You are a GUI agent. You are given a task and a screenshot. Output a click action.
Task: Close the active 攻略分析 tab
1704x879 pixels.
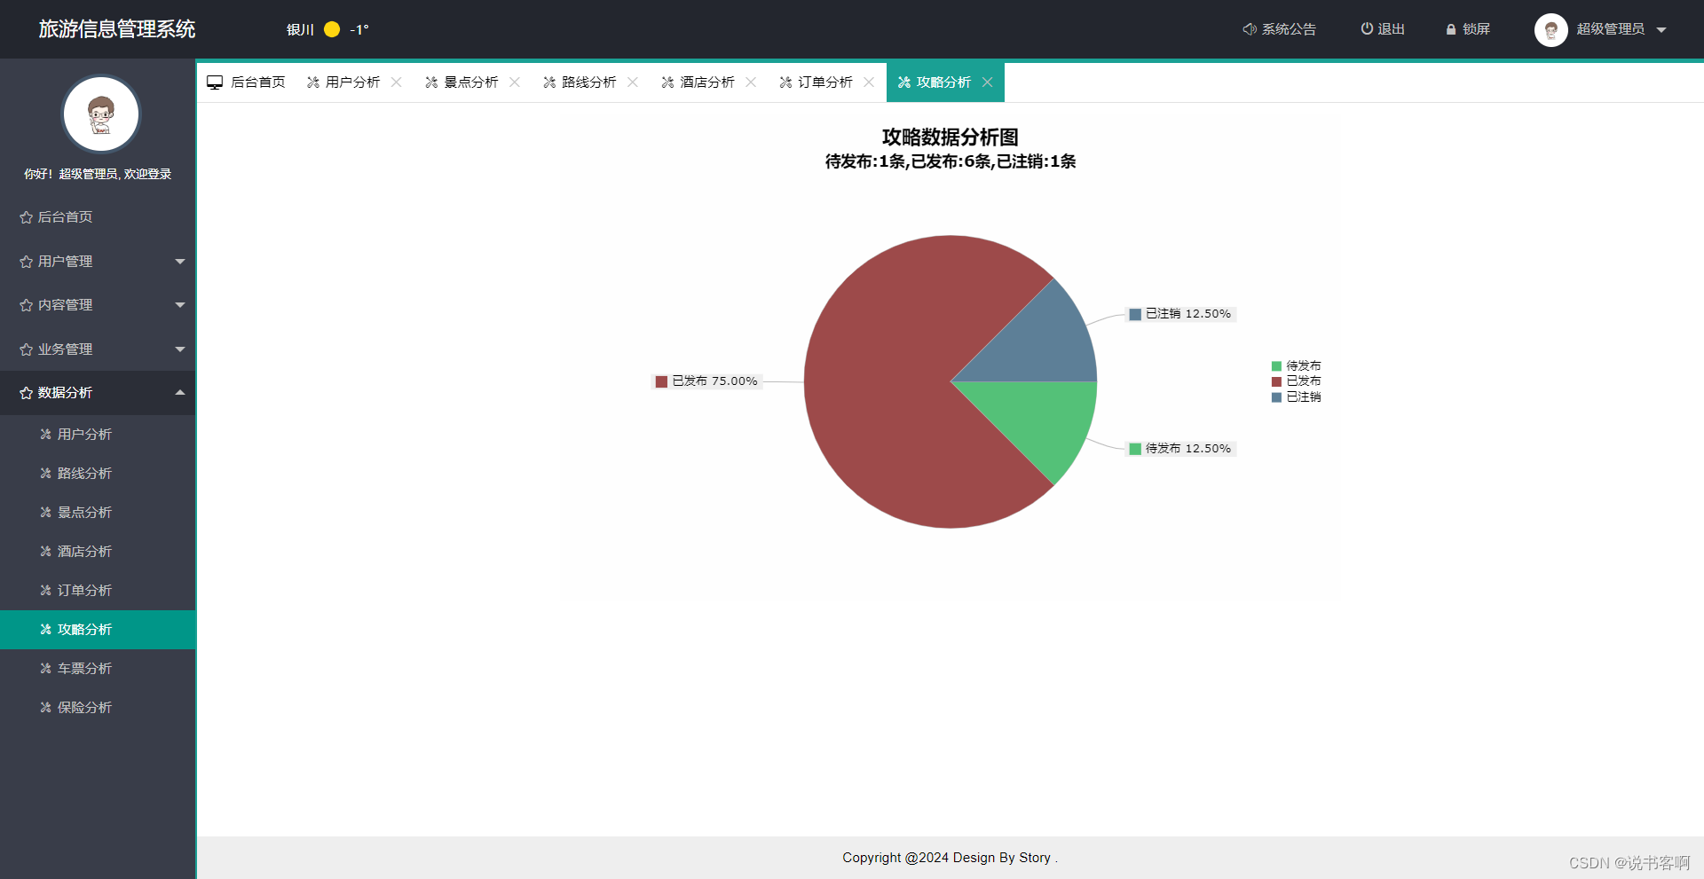(987, 82)
